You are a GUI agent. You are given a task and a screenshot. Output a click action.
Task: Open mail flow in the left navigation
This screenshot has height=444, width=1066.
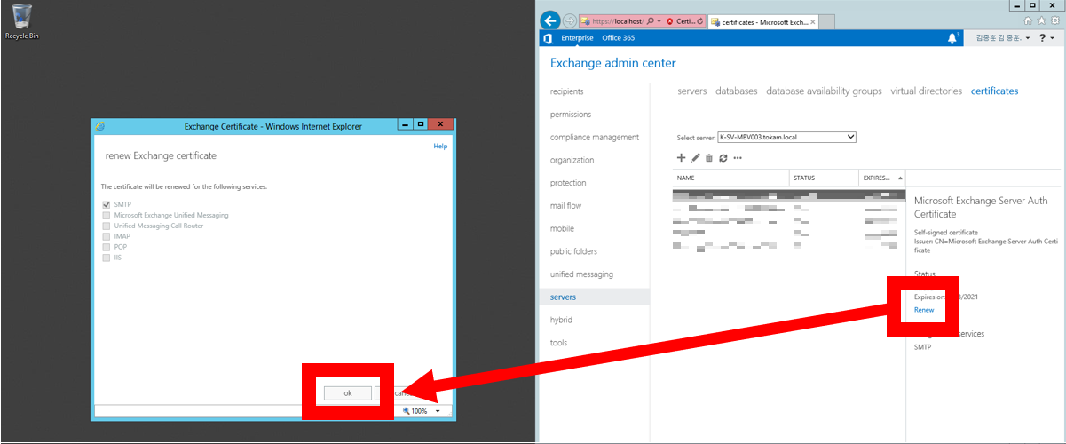[x=566, y=206]
